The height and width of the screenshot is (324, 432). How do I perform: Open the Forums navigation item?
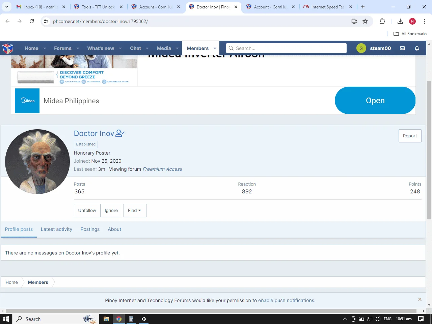click(63, 48)
